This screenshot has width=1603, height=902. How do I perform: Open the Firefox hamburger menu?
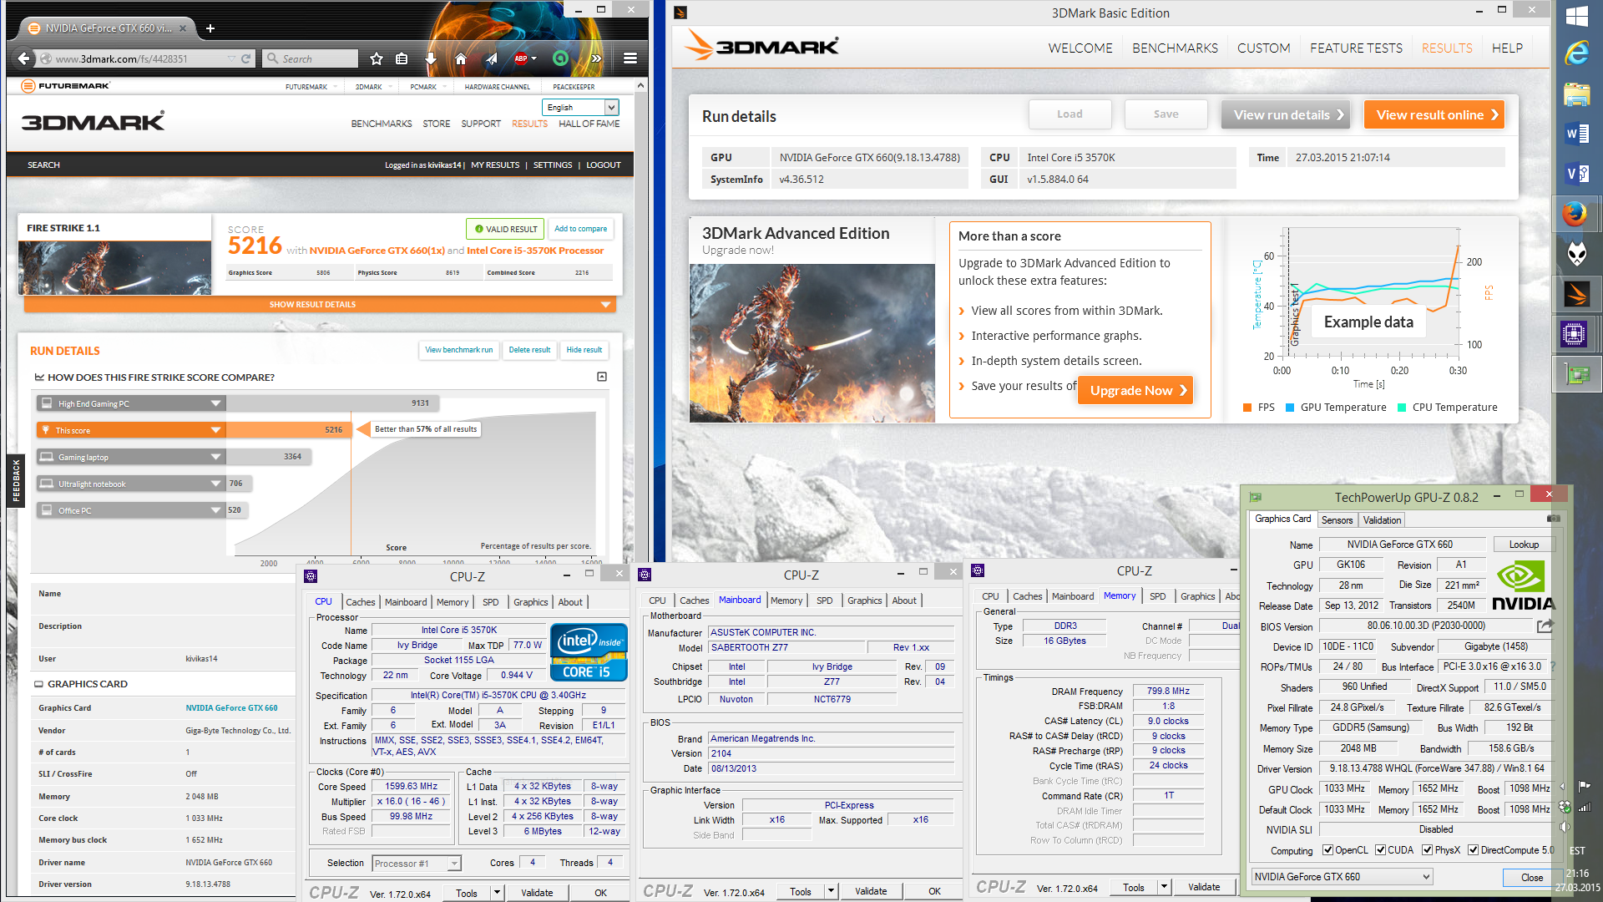[630, 58]
